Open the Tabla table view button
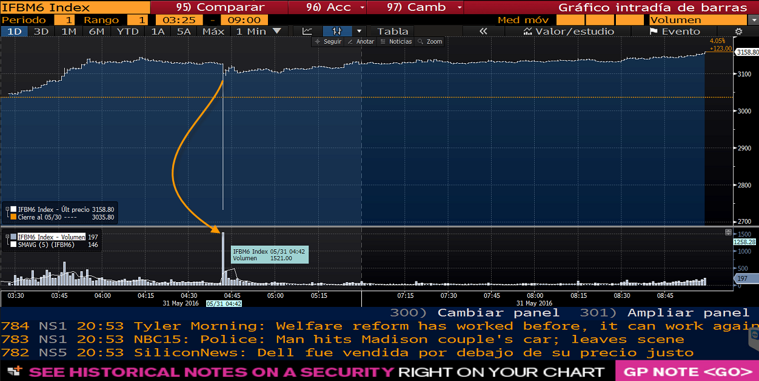 click(393, 31)
